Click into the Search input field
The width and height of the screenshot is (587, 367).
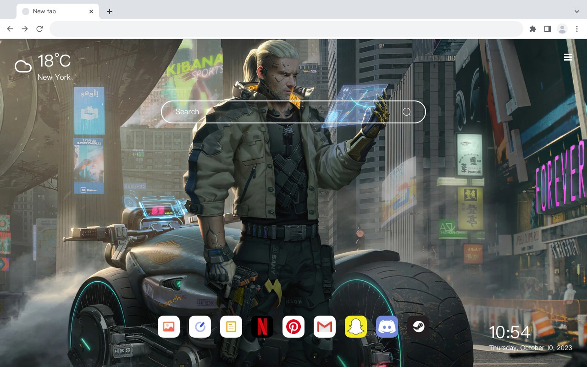point(293,112)
